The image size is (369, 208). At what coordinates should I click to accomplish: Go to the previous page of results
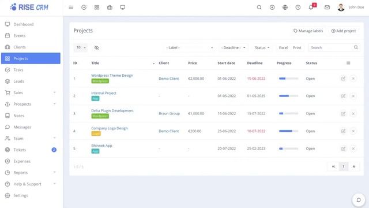pos(333,166)
